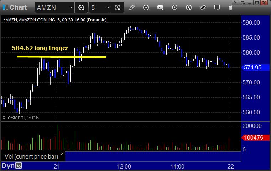This screenshot has height=171, width=271.
Task: Open the GET studies menu icon
Action: point(160,7)
